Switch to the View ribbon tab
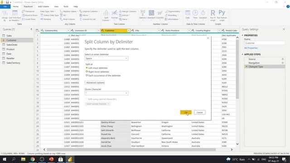The image size is (290, 163). coord(56,6)
